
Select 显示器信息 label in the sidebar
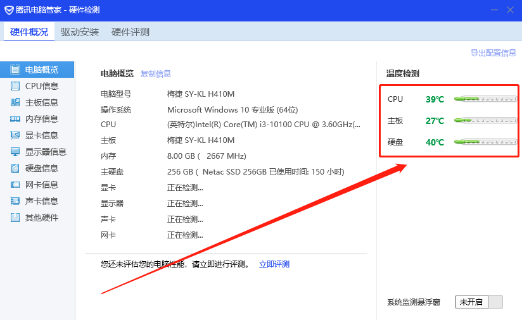tap(46, 152)
